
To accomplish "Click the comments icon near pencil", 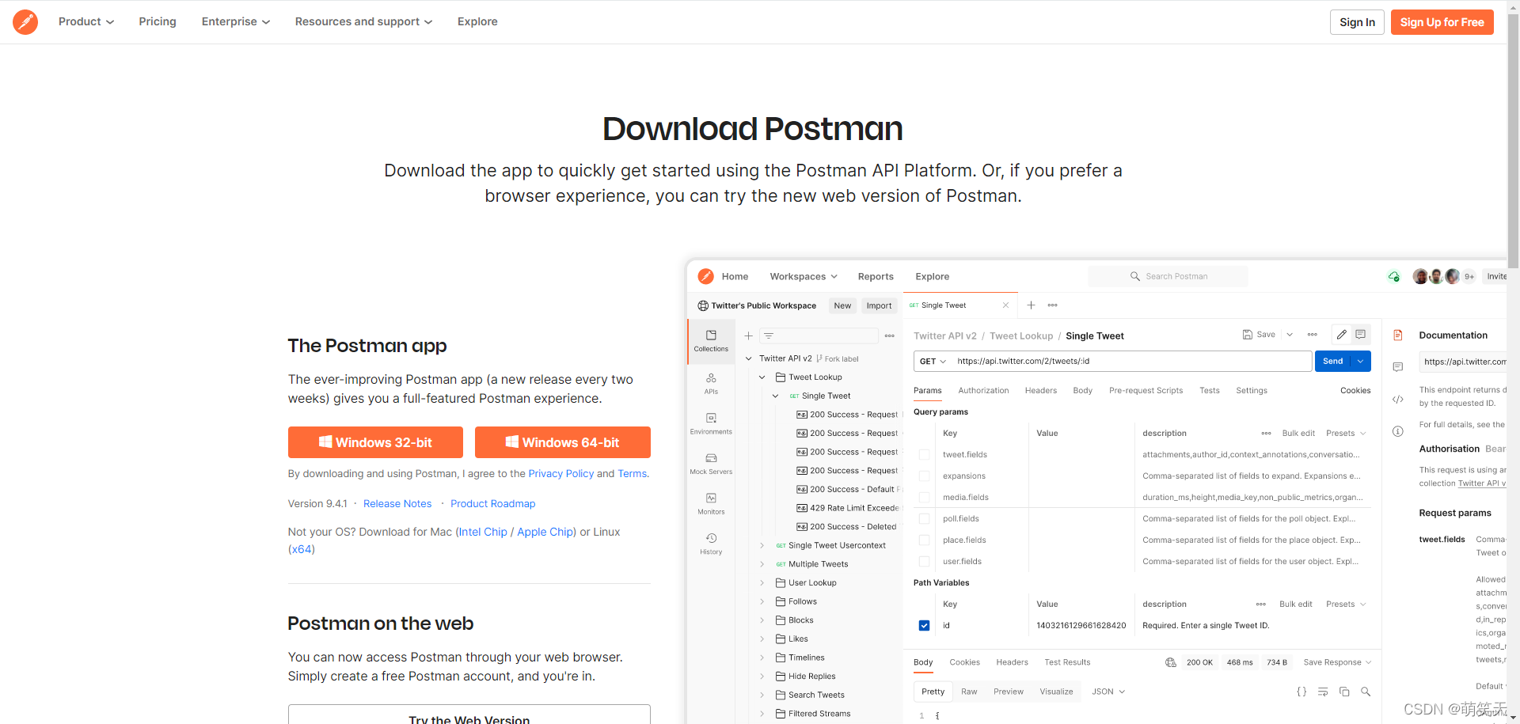I will tap(1360, 335).
